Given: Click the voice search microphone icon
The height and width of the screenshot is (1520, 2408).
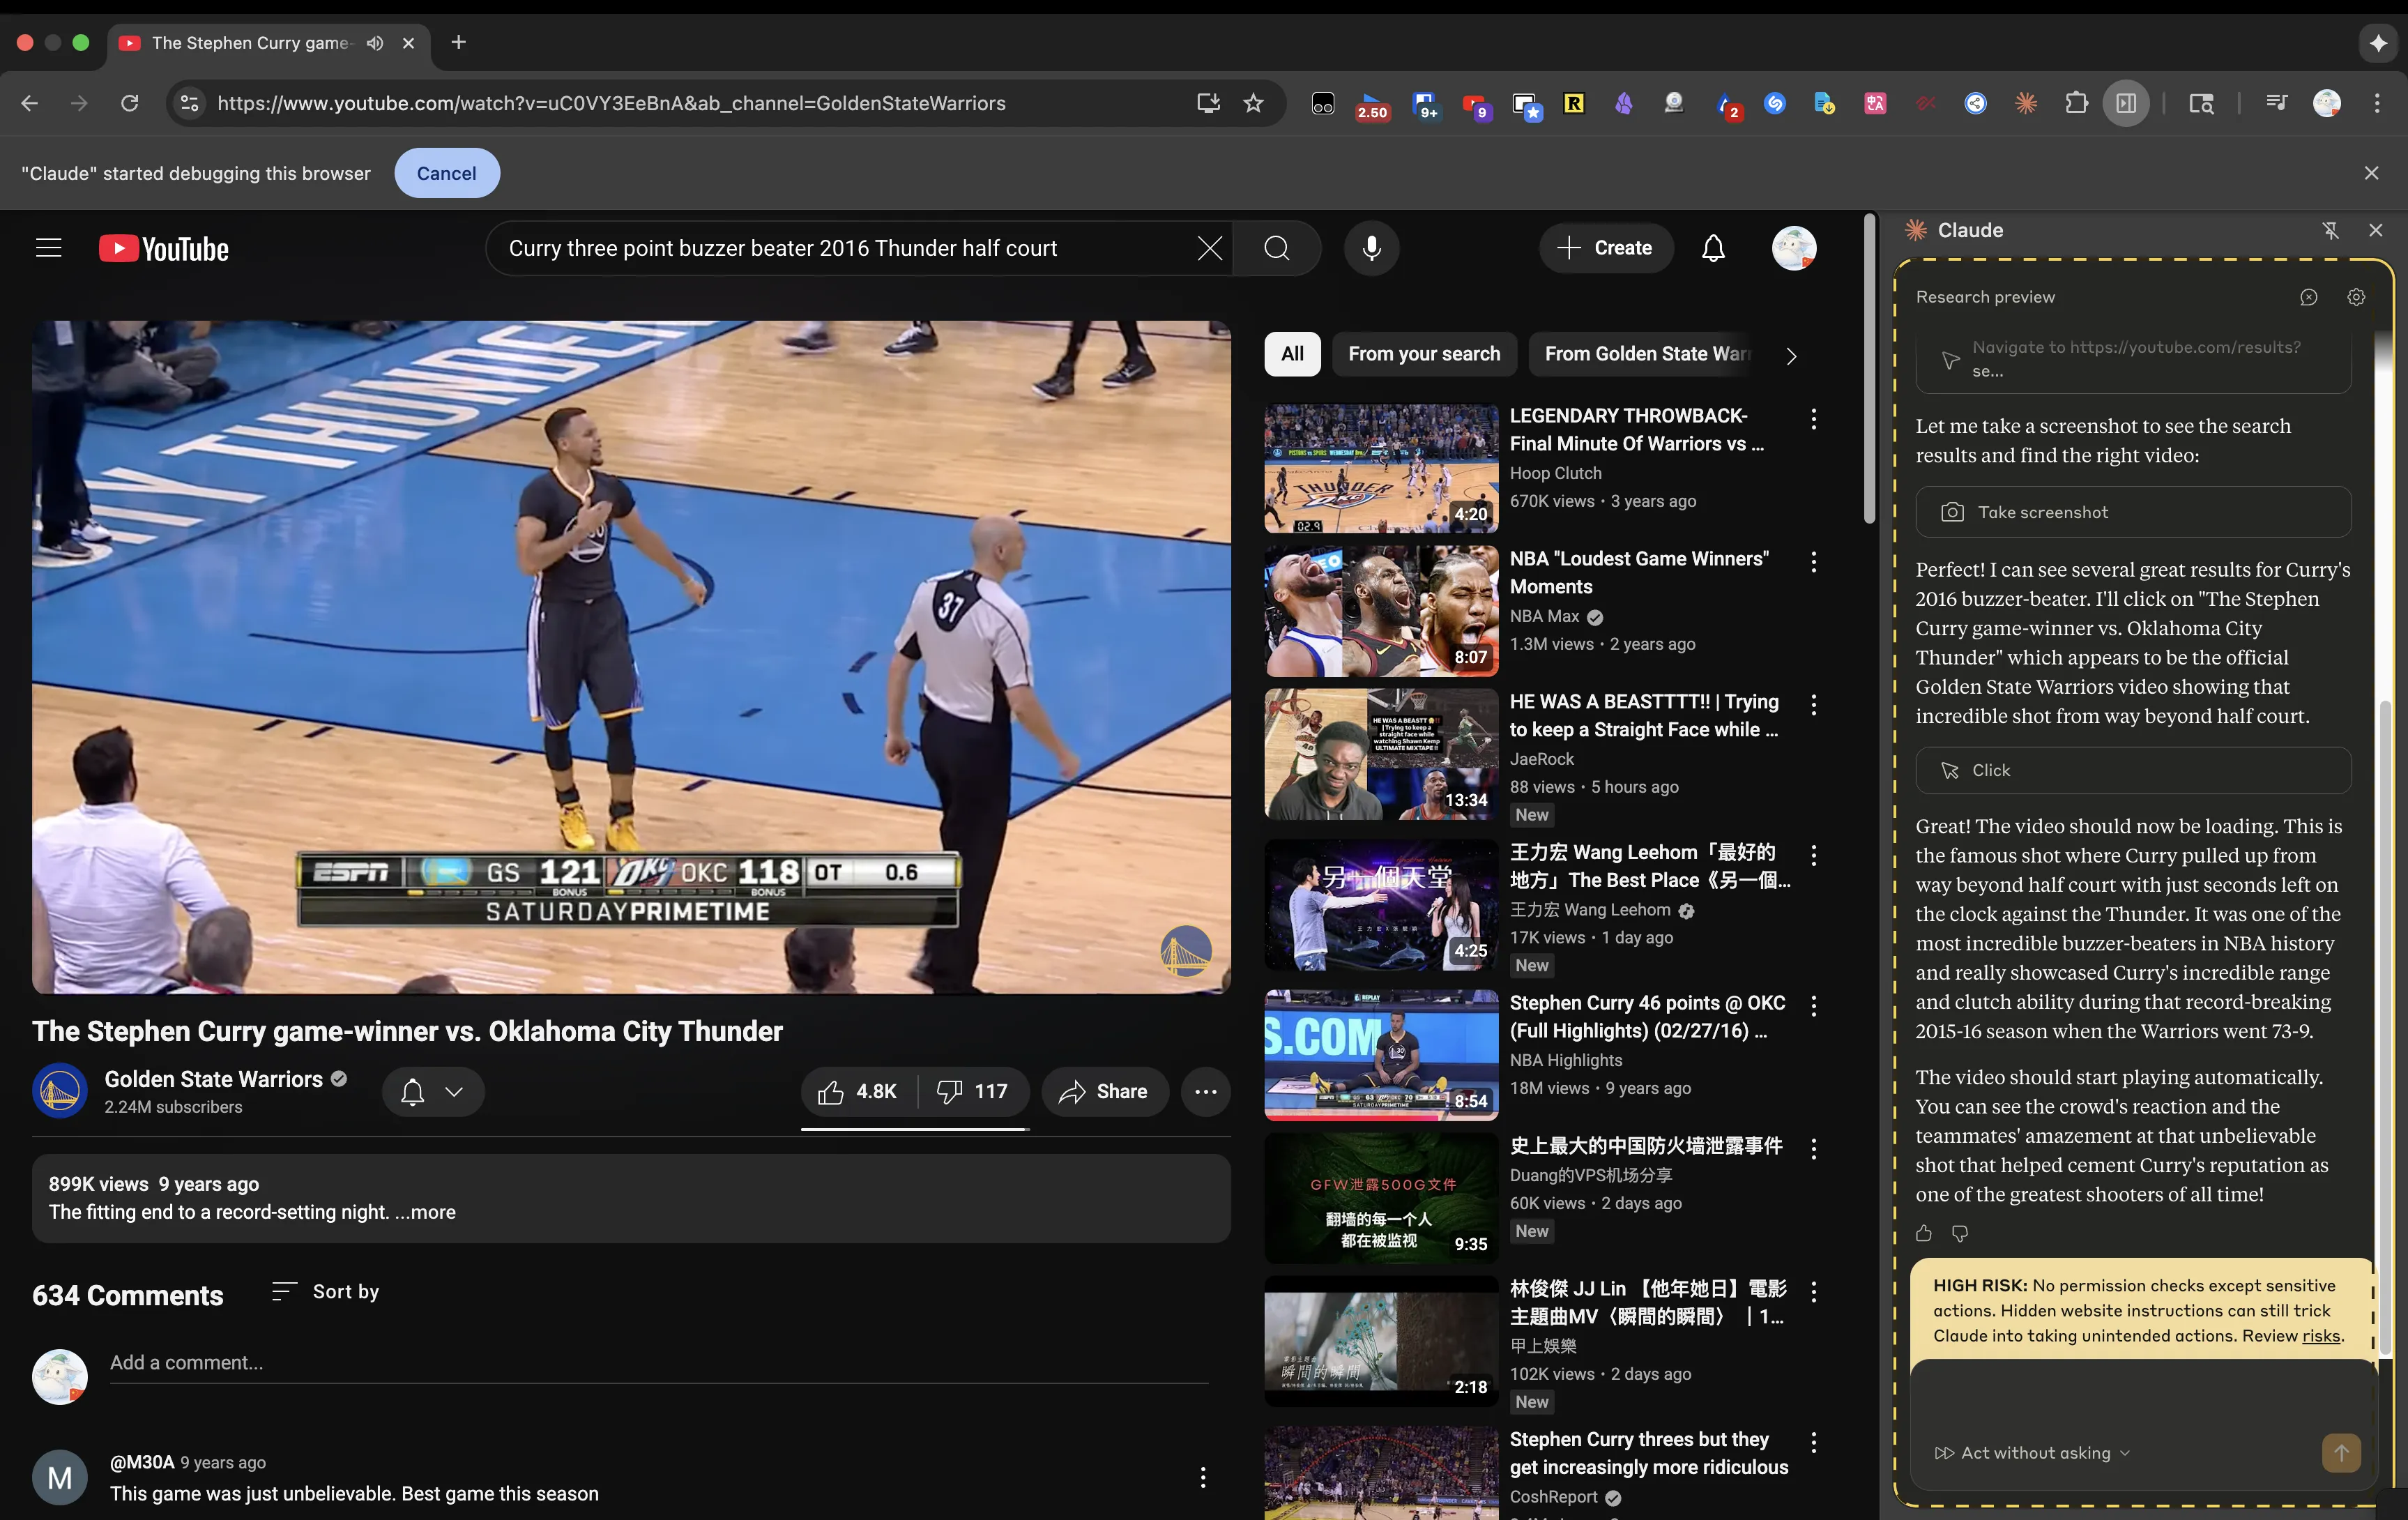Looking at the screenshot, I should 1371,248.
